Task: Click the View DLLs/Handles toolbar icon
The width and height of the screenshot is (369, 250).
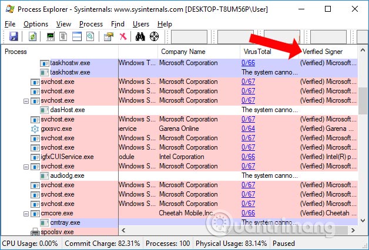Action: (x=90, y=36)
